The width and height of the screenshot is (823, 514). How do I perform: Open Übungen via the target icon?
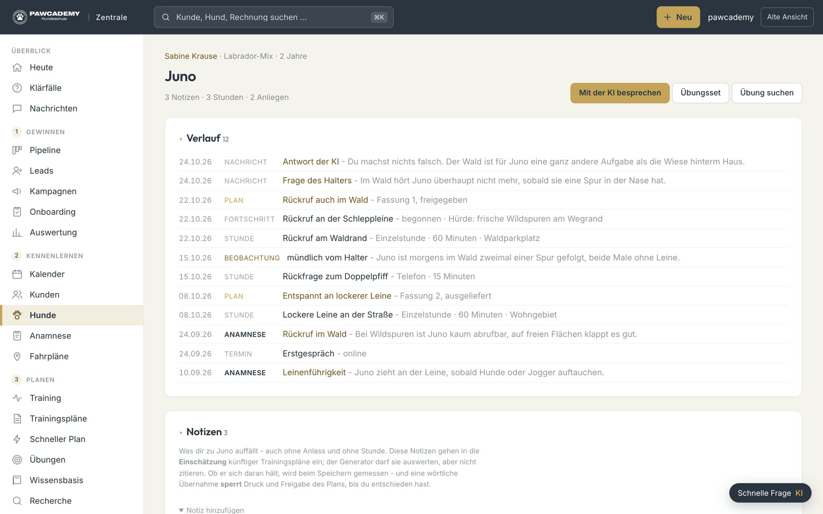tap(17, 460)
